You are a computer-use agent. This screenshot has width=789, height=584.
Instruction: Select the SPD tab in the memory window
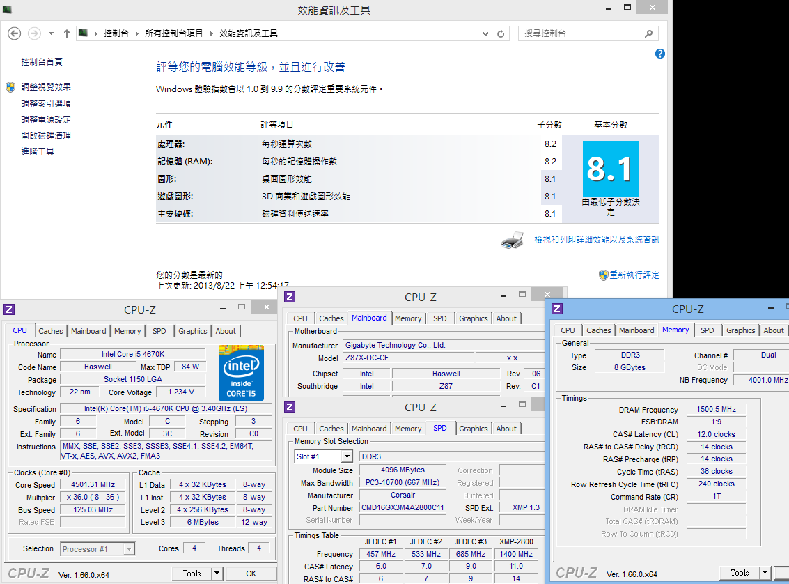coord(707,330)
